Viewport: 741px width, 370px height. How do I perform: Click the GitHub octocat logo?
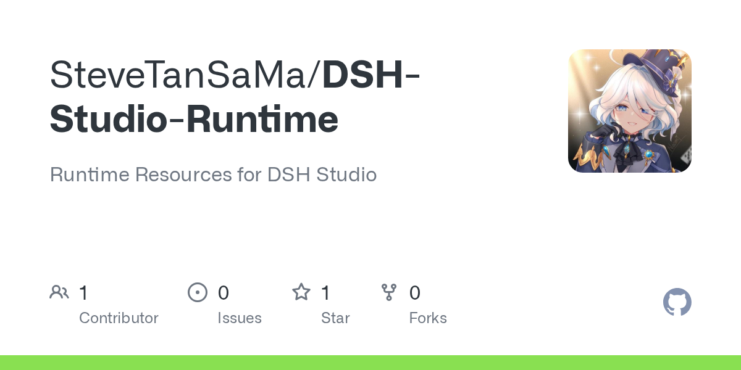coord(677,302)
